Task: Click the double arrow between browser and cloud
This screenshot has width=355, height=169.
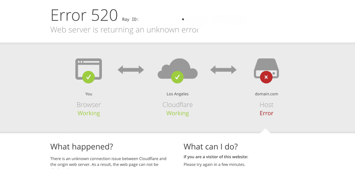Action: point(131,70)
